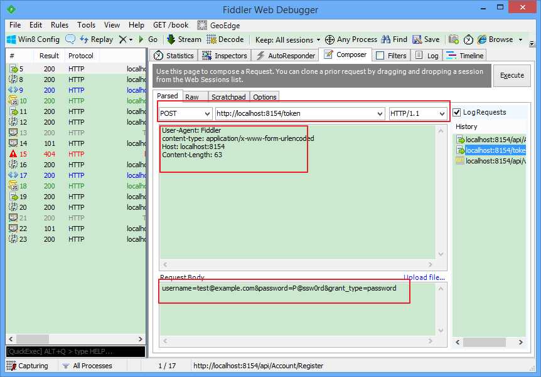Click the GeoEdge menu icon
Screen dimensions: 541x377
pyautogui.click(x=202, y=25)
